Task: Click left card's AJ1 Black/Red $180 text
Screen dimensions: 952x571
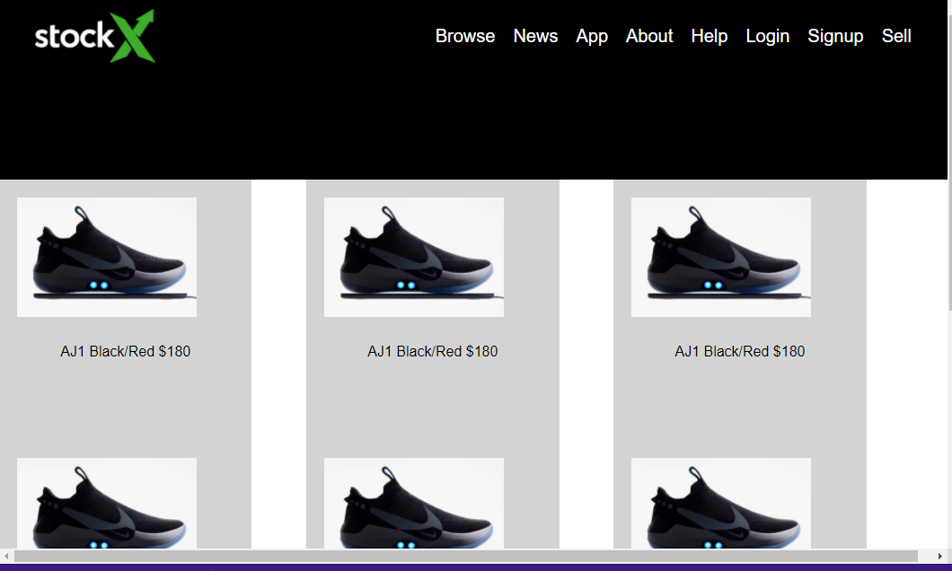Action: pos(125,351)
